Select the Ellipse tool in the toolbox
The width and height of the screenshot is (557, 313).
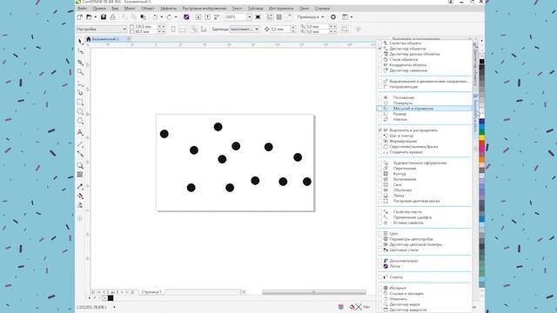click(x=80, y=112)
